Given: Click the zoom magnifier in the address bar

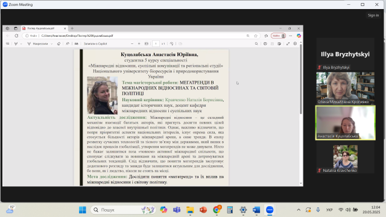Looking at the screenshot, I should tap(248, 36).
